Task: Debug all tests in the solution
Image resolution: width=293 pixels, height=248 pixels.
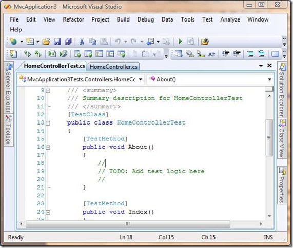Action: (x=63, y=54)
